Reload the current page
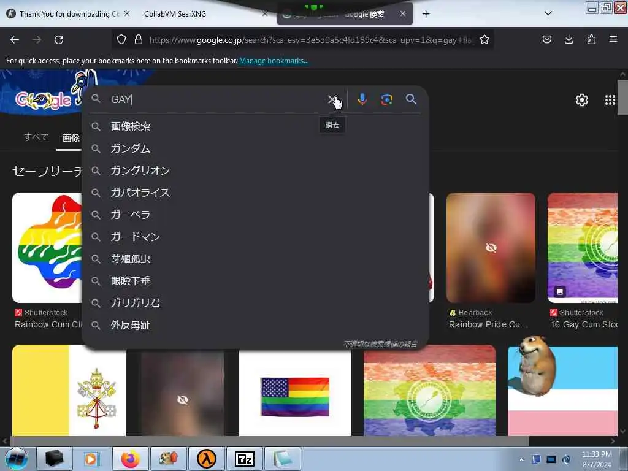The height and width of the screenshot is (471, 628). (x=59, y=40)
